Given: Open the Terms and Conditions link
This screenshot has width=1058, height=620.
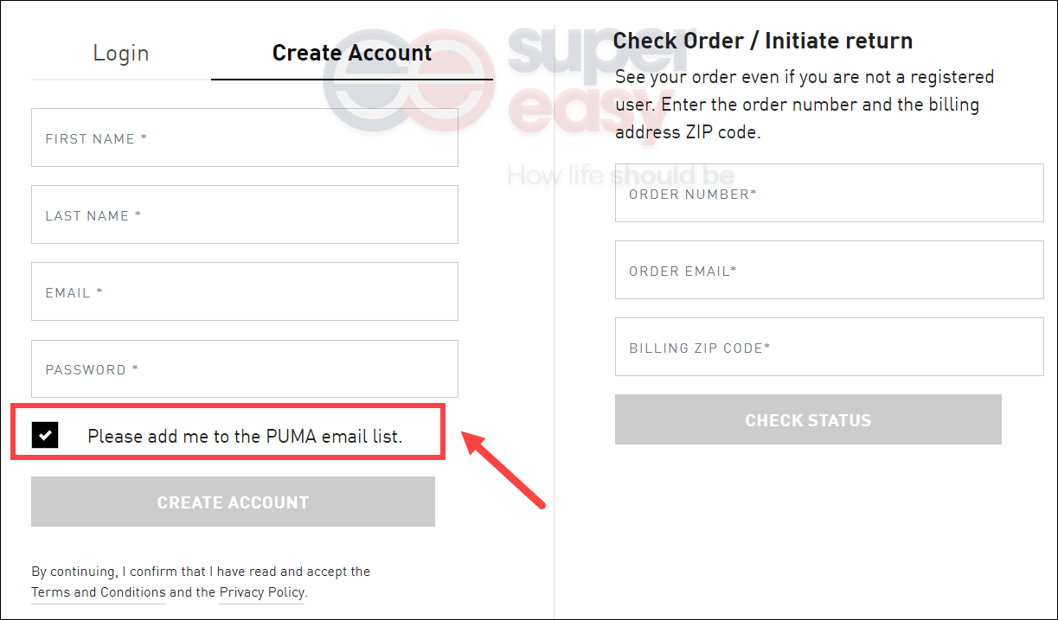Looking at the screenshot, I should tap(99, 592).
